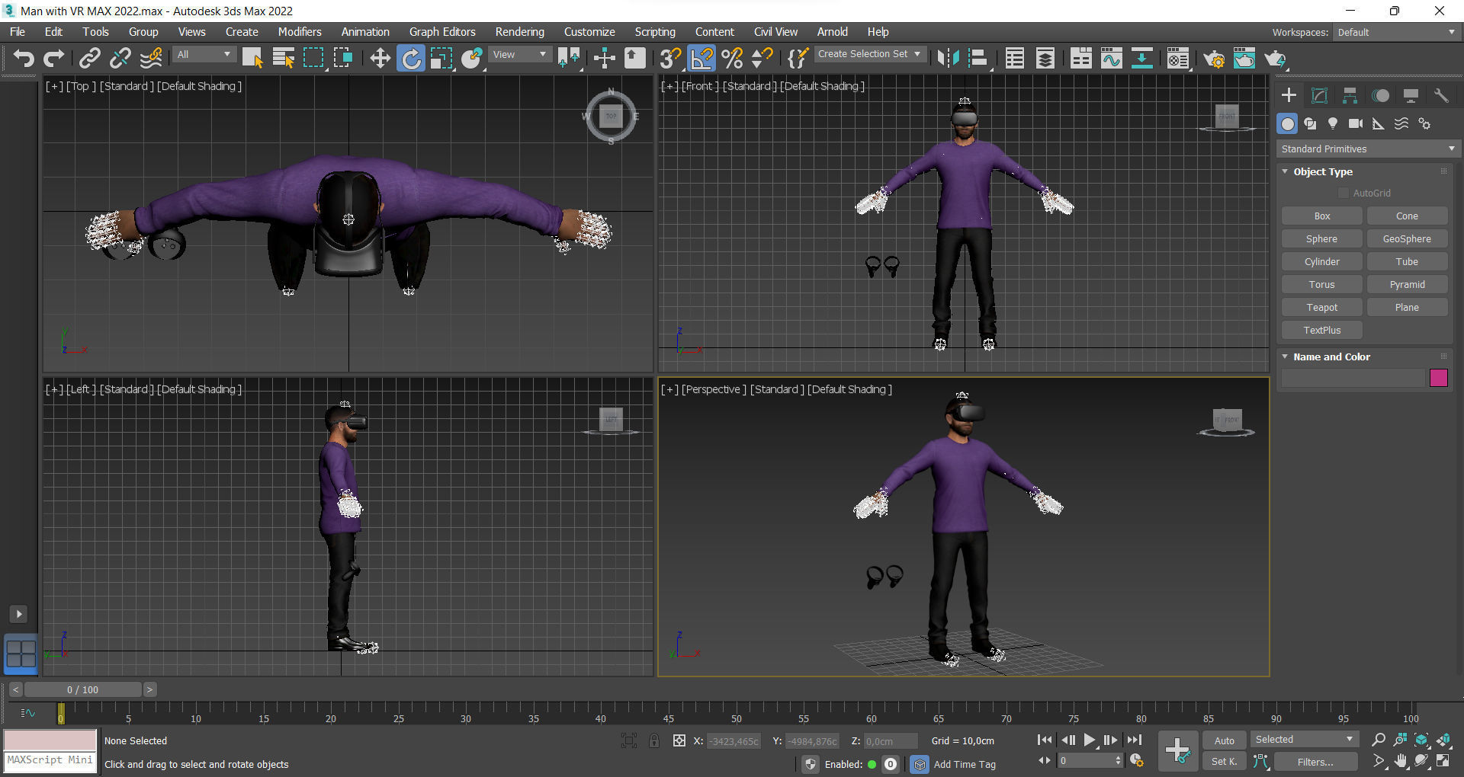Click the MAXScript Mini listener field
This screenshot has height=777, width=1464.
pyautogui.click(x=50, y=760)
